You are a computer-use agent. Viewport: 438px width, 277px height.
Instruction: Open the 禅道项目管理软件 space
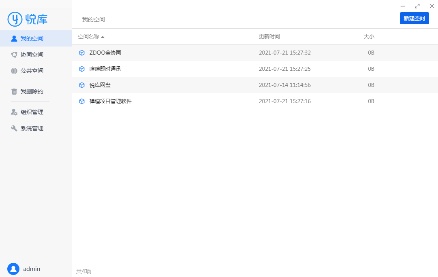pyautogui.click(x=111, y=101)
